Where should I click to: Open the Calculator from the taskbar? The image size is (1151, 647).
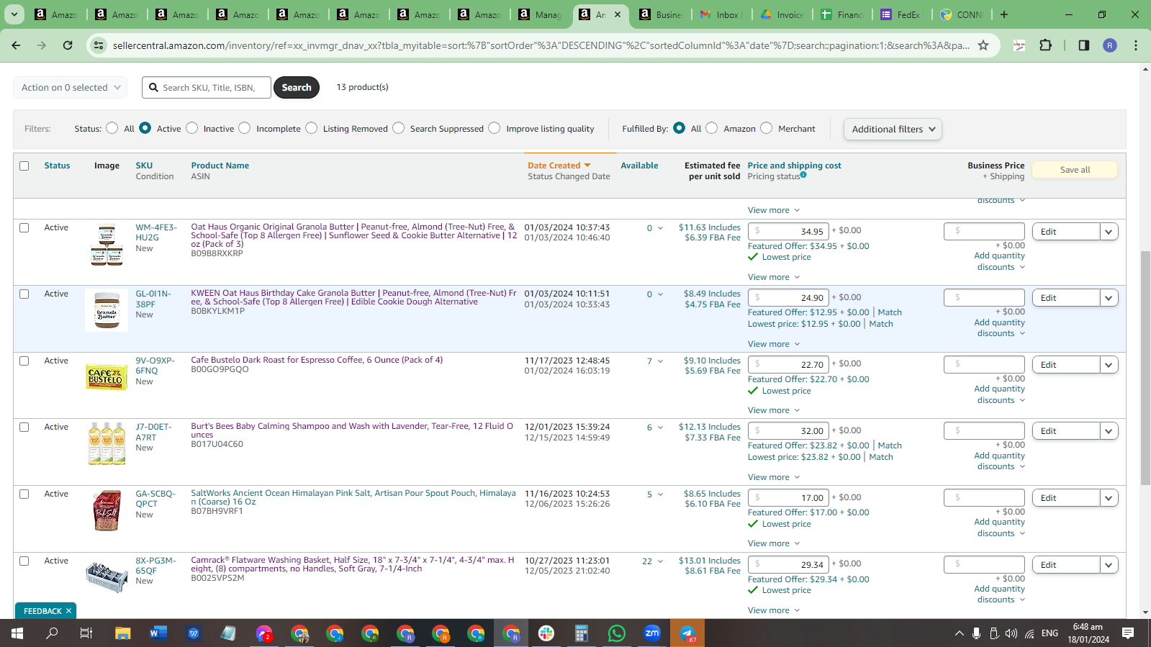click(582, 633)
